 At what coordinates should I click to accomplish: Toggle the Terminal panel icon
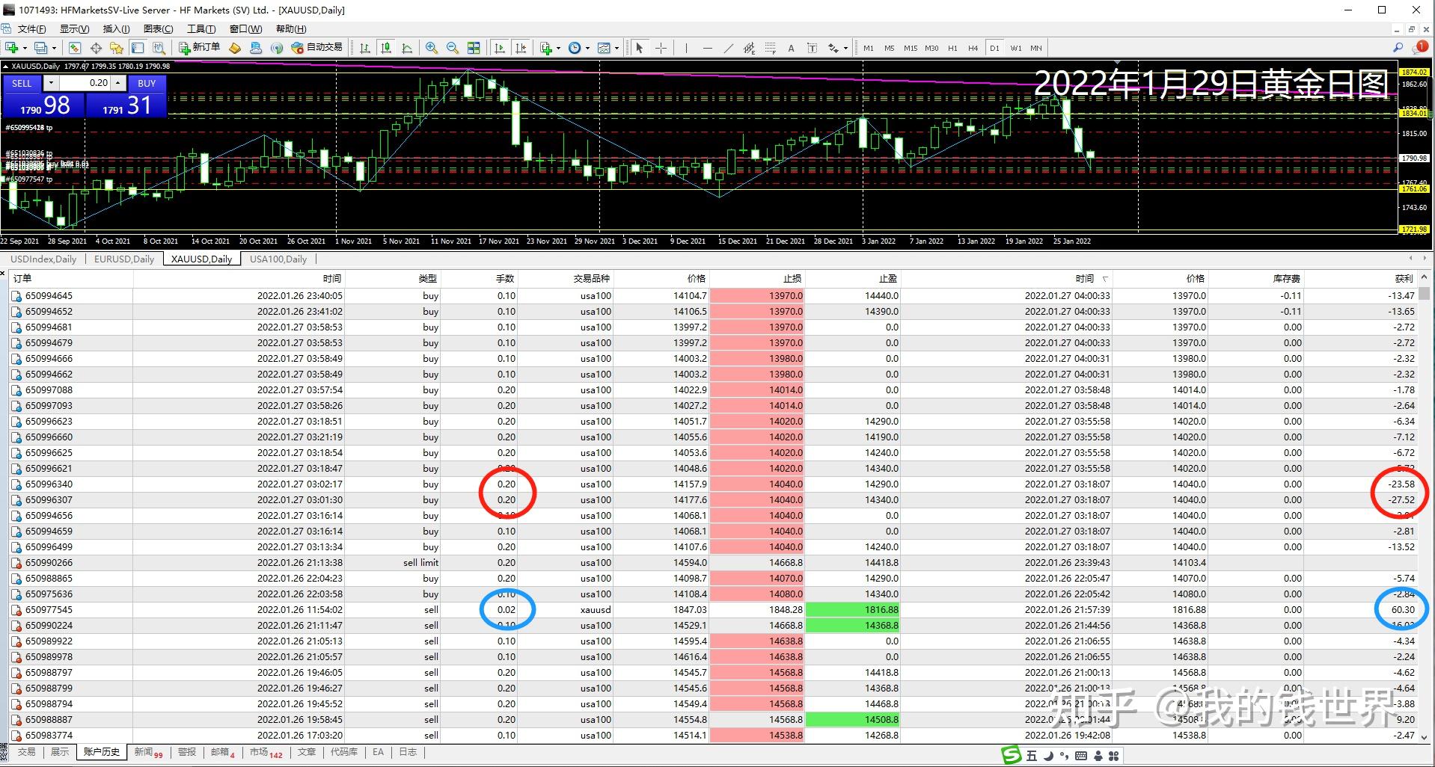(138, 48)
